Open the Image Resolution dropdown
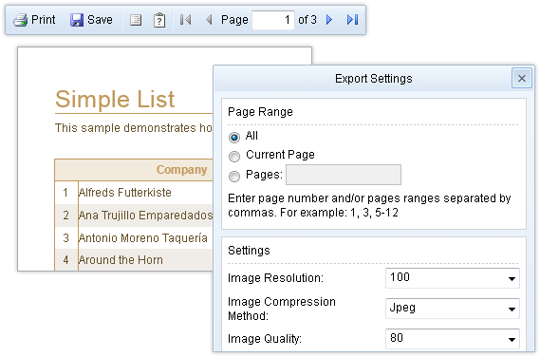The height and width of the screenshot is (357, 540). 452,278
